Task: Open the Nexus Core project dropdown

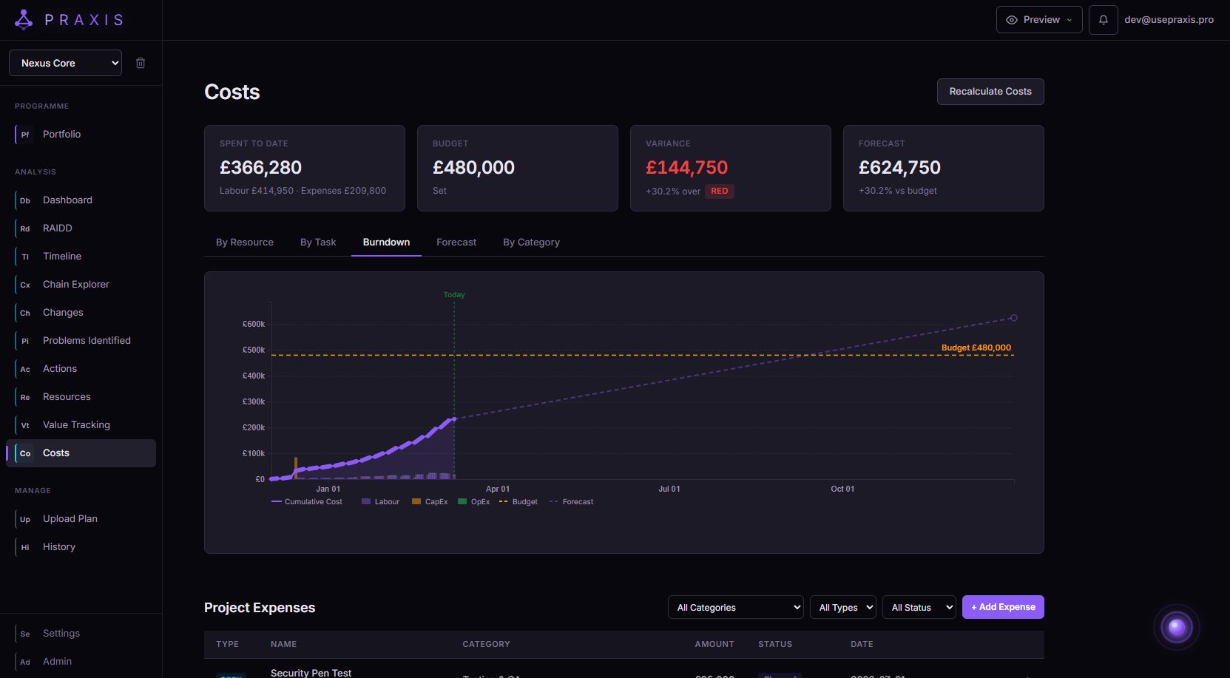Action: point(65,63)
